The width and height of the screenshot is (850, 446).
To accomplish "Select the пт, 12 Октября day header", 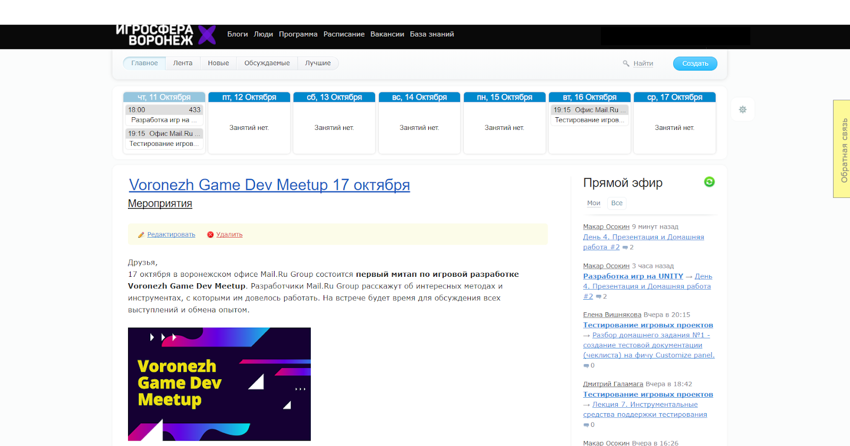I will click(x=249, y=97).
